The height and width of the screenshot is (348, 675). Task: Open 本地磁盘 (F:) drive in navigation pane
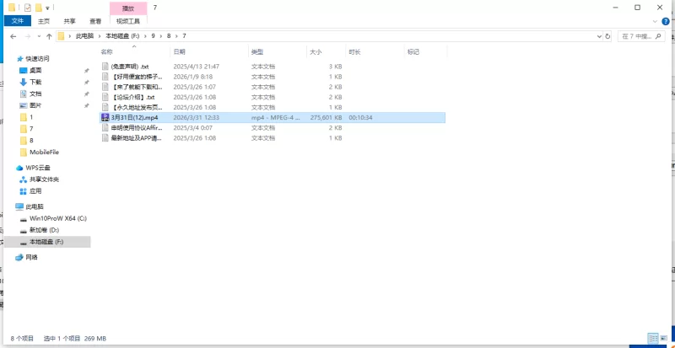(46, 242)
